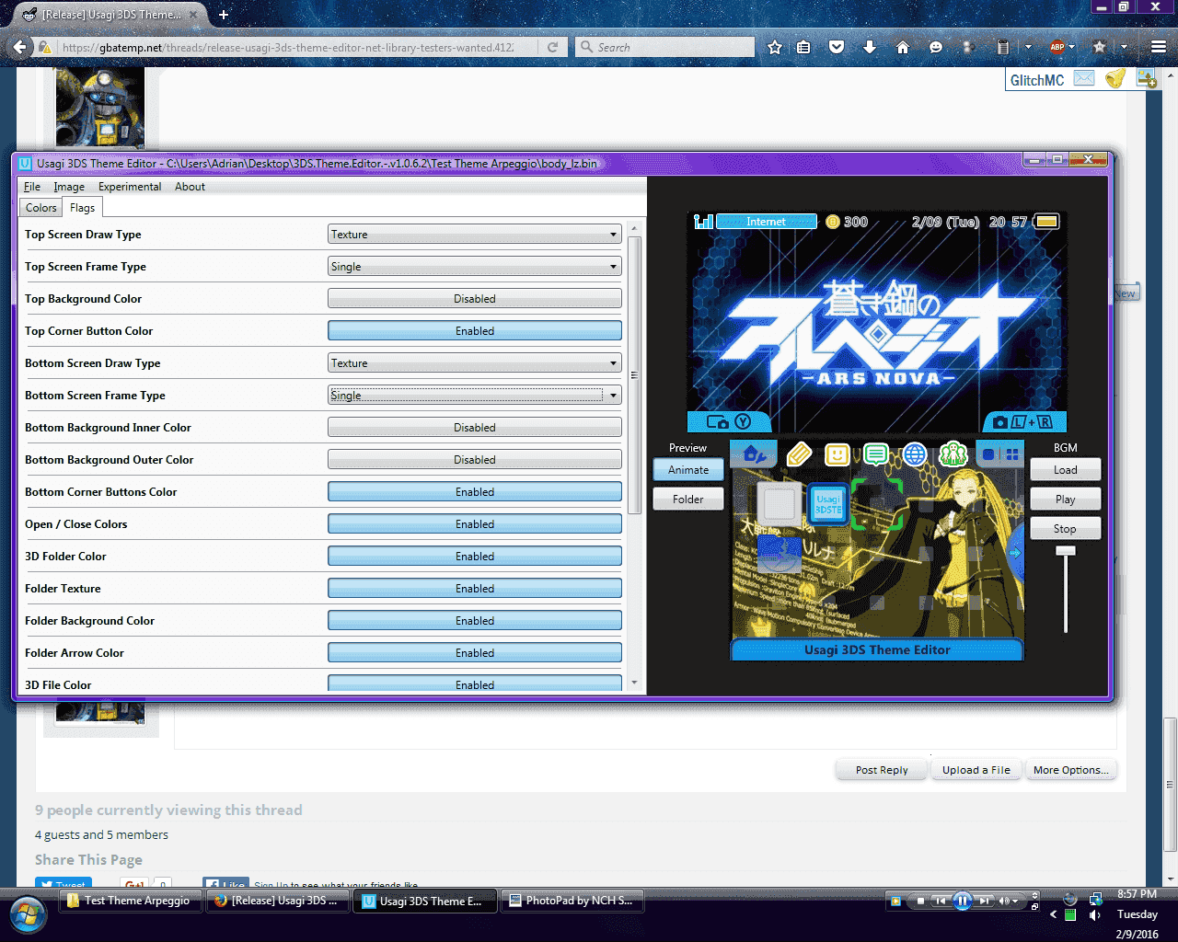1178x942 pixels.
Task: Go to Firefox home page icon
Action: click(x=903, y=47)
